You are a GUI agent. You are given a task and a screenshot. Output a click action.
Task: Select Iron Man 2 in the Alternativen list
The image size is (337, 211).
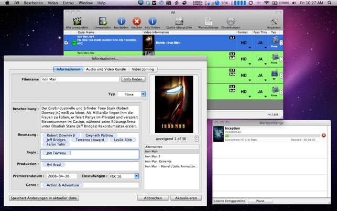click(x=171, y=156)
